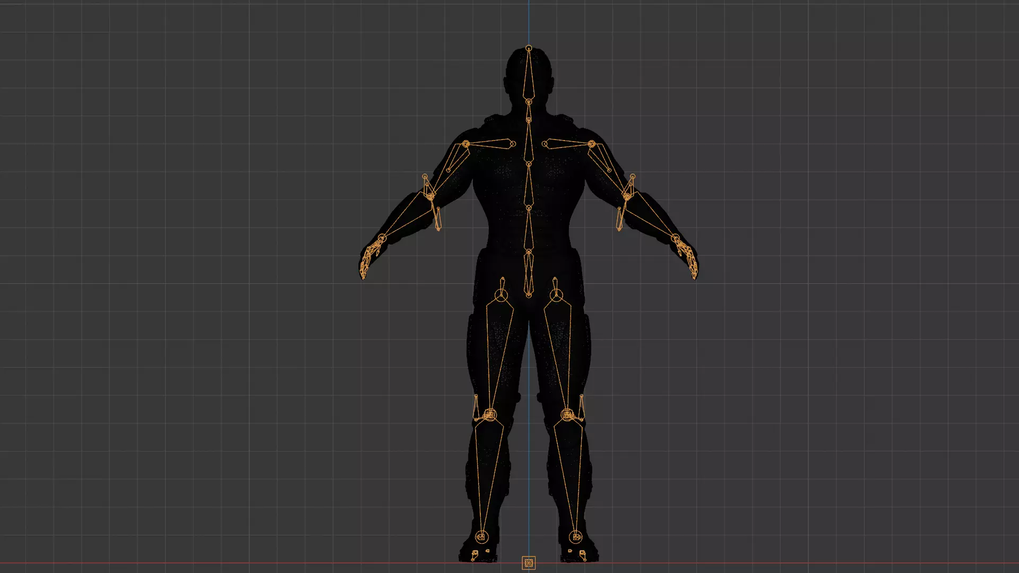
Task: Select the knee joint control on screen-right leg
Action: (x=567, y=415)
